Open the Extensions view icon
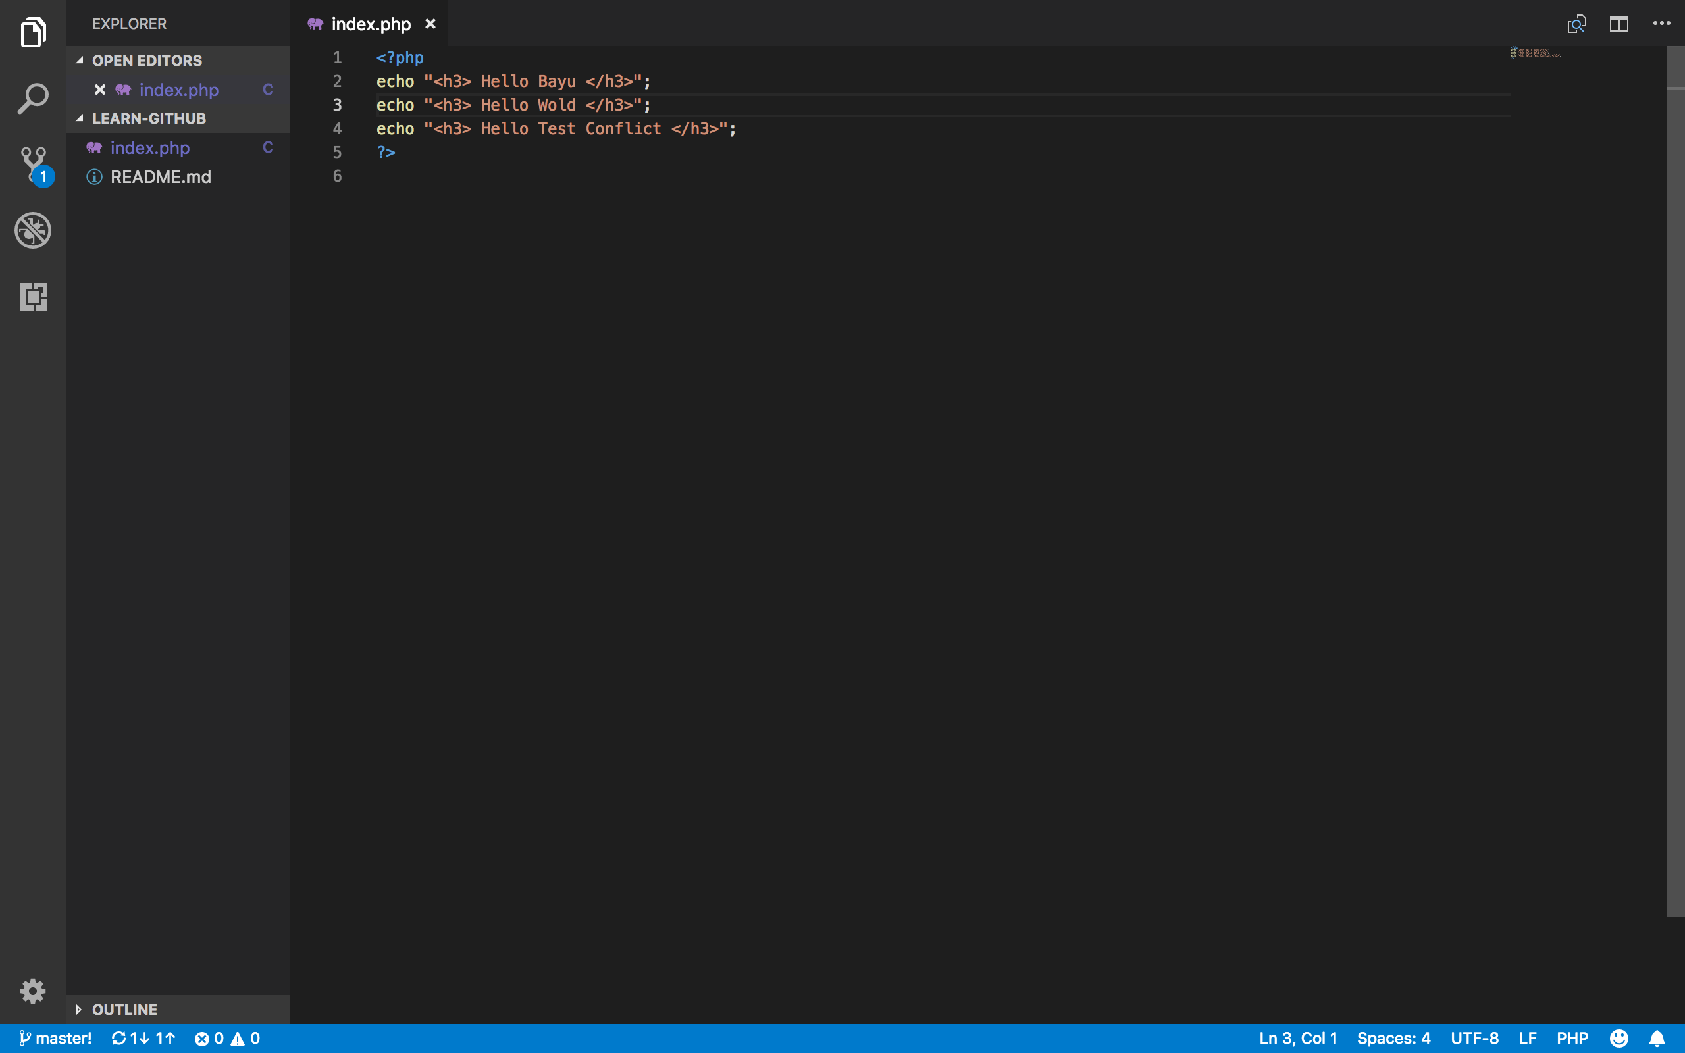The width and height of the screenshot is (1685, 1053). click(x=33, y=297)
